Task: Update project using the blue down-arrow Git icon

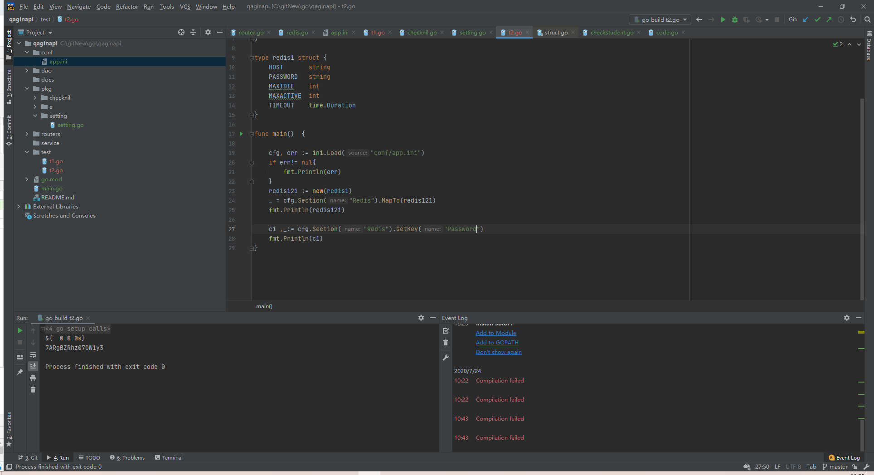Action: (x=806, y=19)
